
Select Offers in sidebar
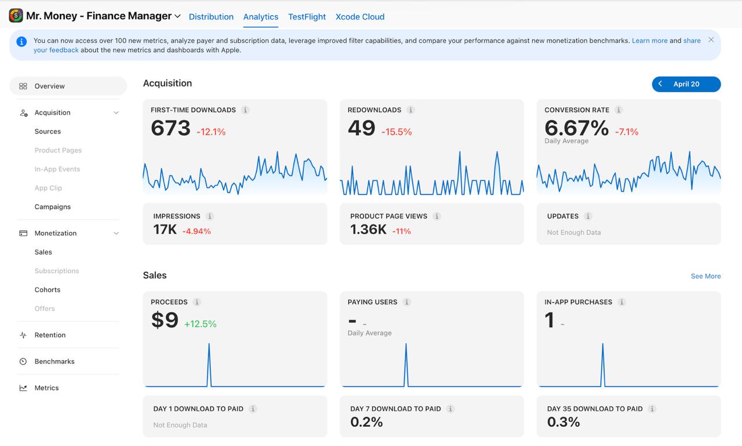tap(45, 309)
